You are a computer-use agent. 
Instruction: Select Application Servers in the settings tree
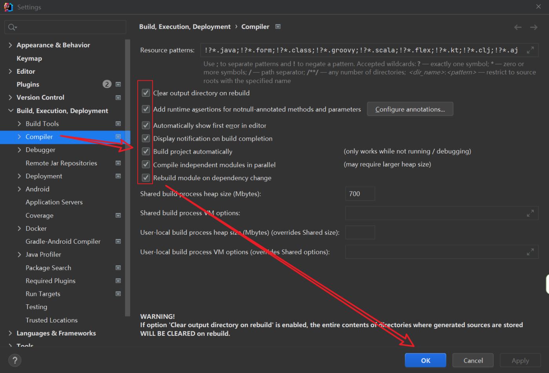tap(54, 202)
